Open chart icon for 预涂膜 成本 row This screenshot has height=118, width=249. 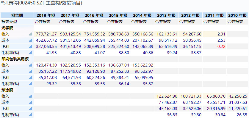(31, 102)
